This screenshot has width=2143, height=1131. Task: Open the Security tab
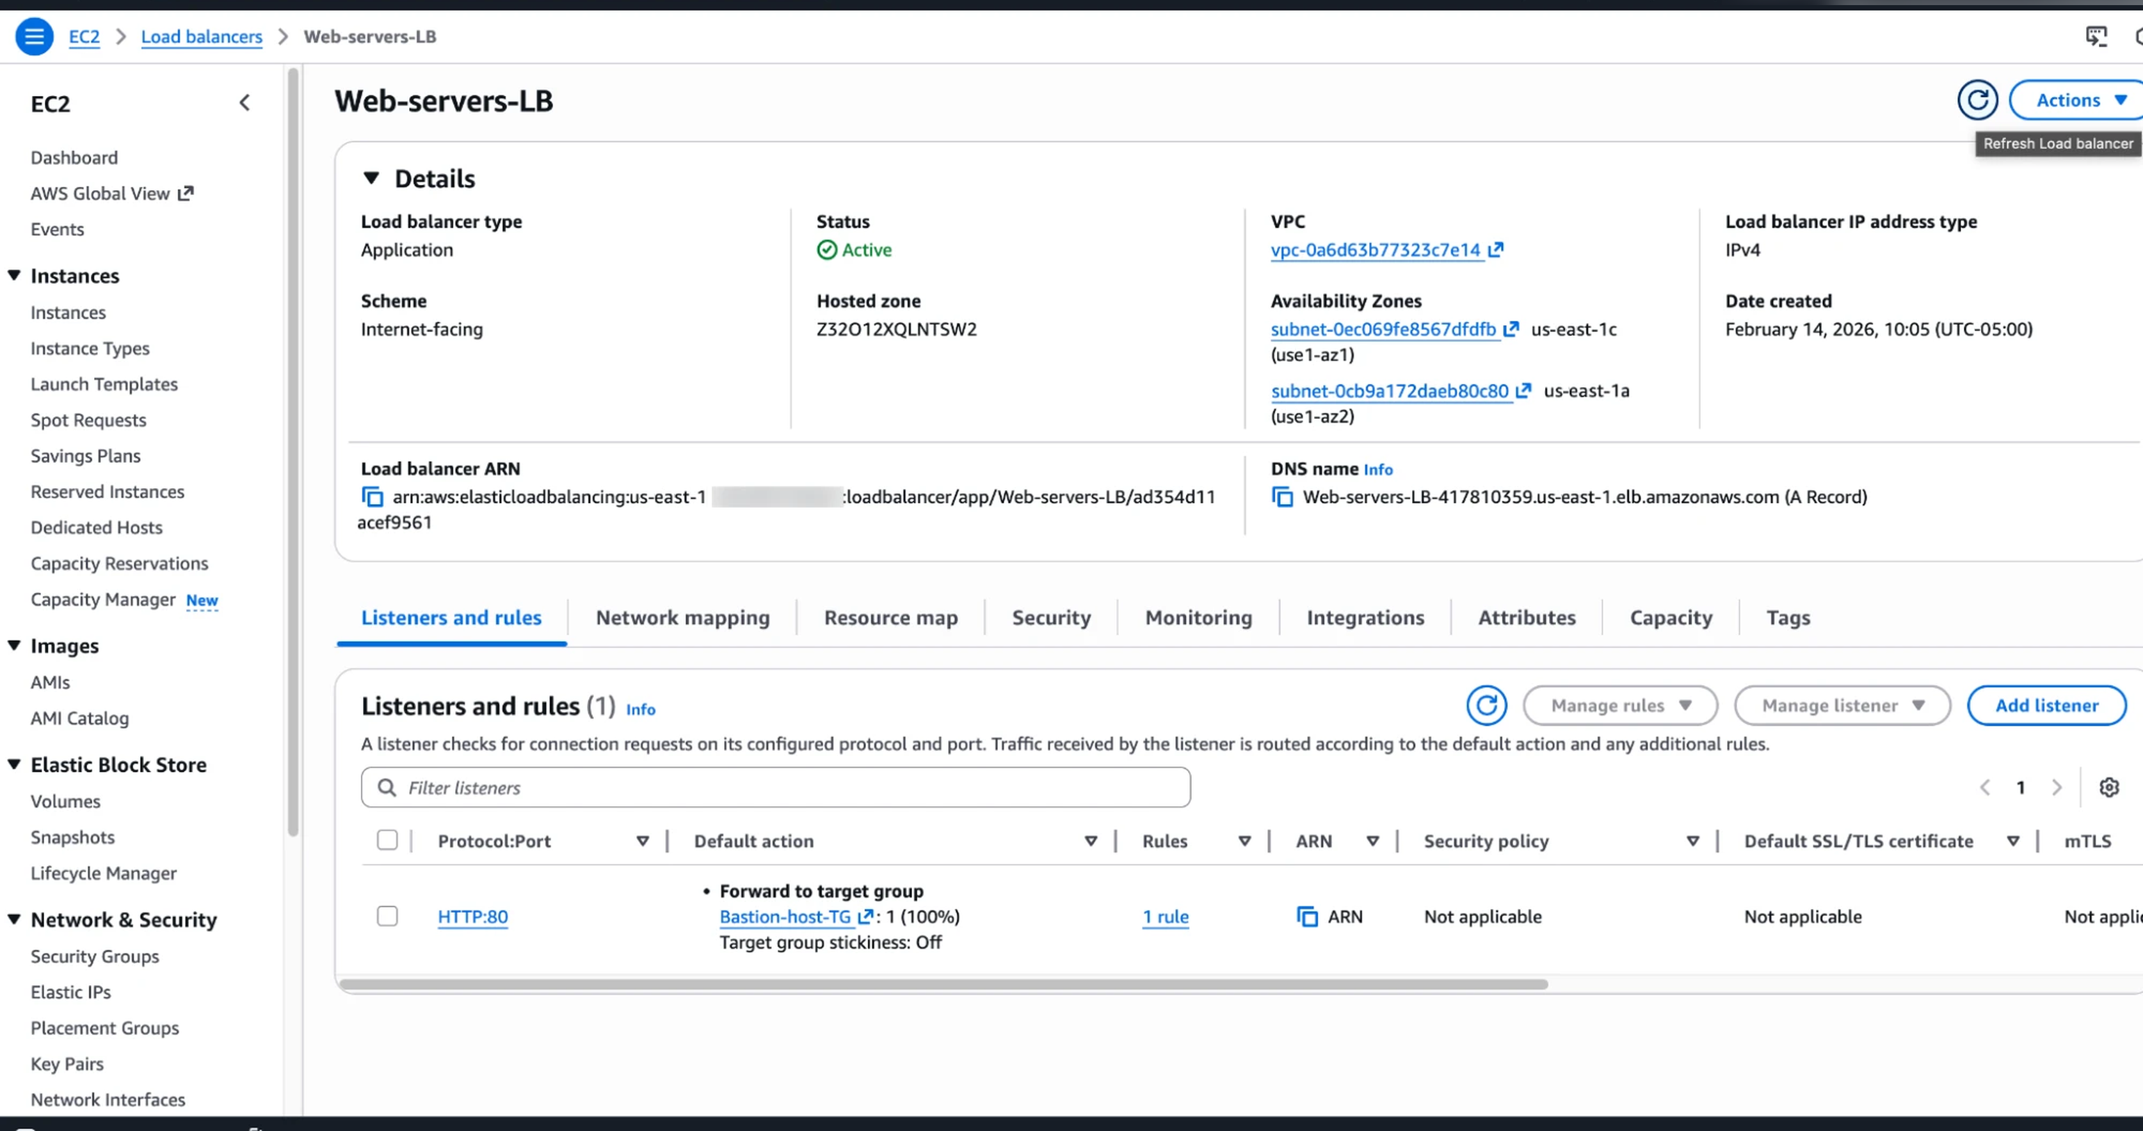1051,618
